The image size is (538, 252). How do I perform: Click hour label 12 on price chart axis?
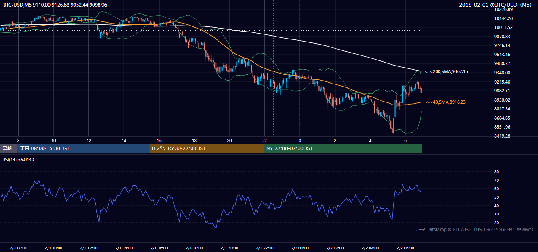pos(88,140)
